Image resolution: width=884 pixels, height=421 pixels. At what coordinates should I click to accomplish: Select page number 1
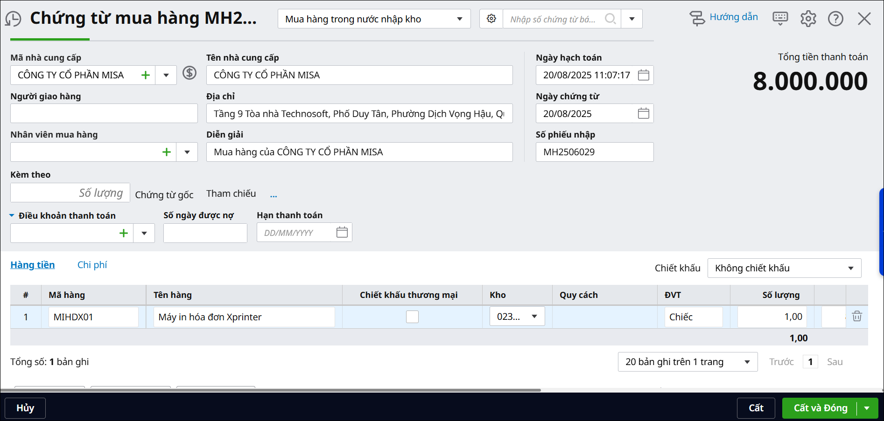(x=810, y=362)
